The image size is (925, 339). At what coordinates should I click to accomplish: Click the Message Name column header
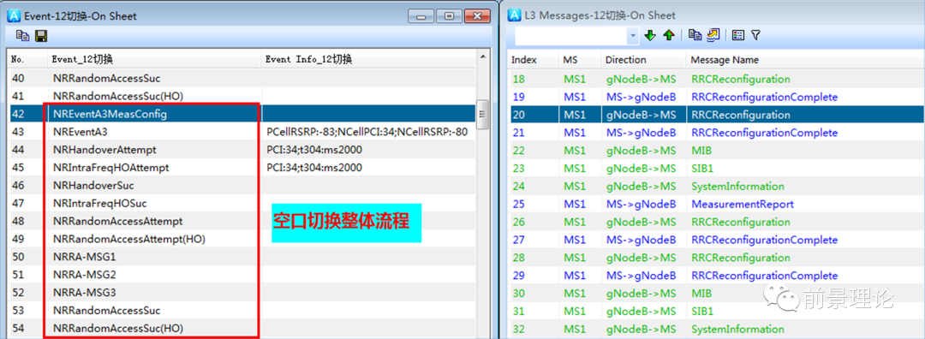pos(804,60)
